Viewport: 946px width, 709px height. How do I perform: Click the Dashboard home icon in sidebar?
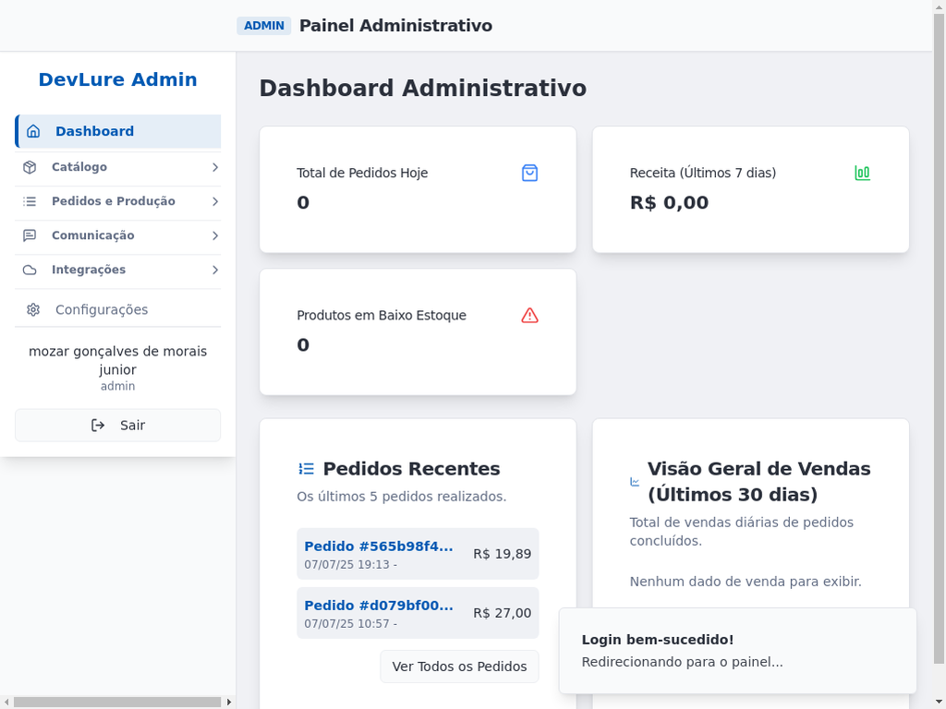tap(33, 131)
